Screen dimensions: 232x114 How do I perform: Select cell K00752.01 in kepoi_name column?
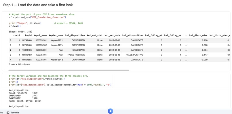click(41, 40)
